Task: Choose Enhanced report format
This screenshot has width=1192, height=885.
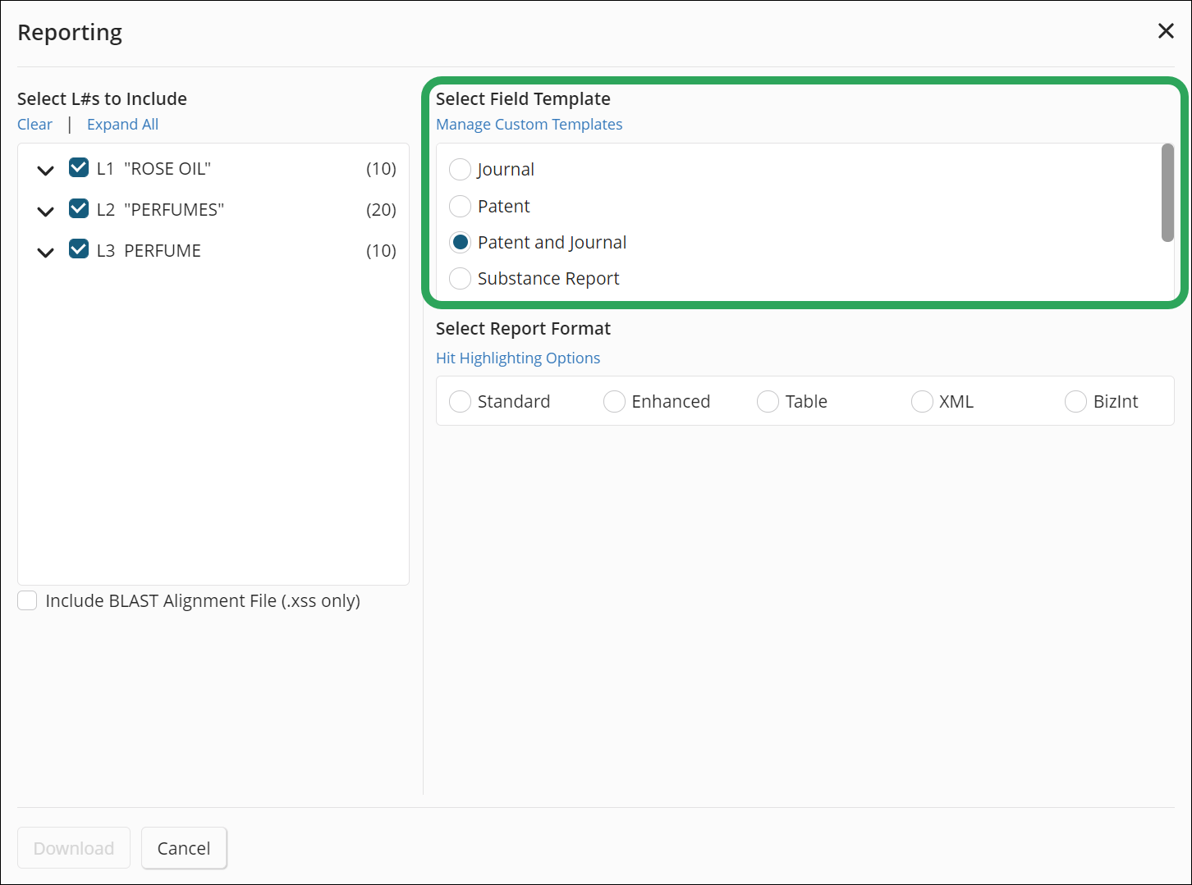Action: (x=614, y=401)
